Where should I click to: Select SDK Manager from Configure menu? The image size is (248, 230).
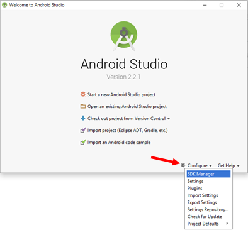(208, 174)
